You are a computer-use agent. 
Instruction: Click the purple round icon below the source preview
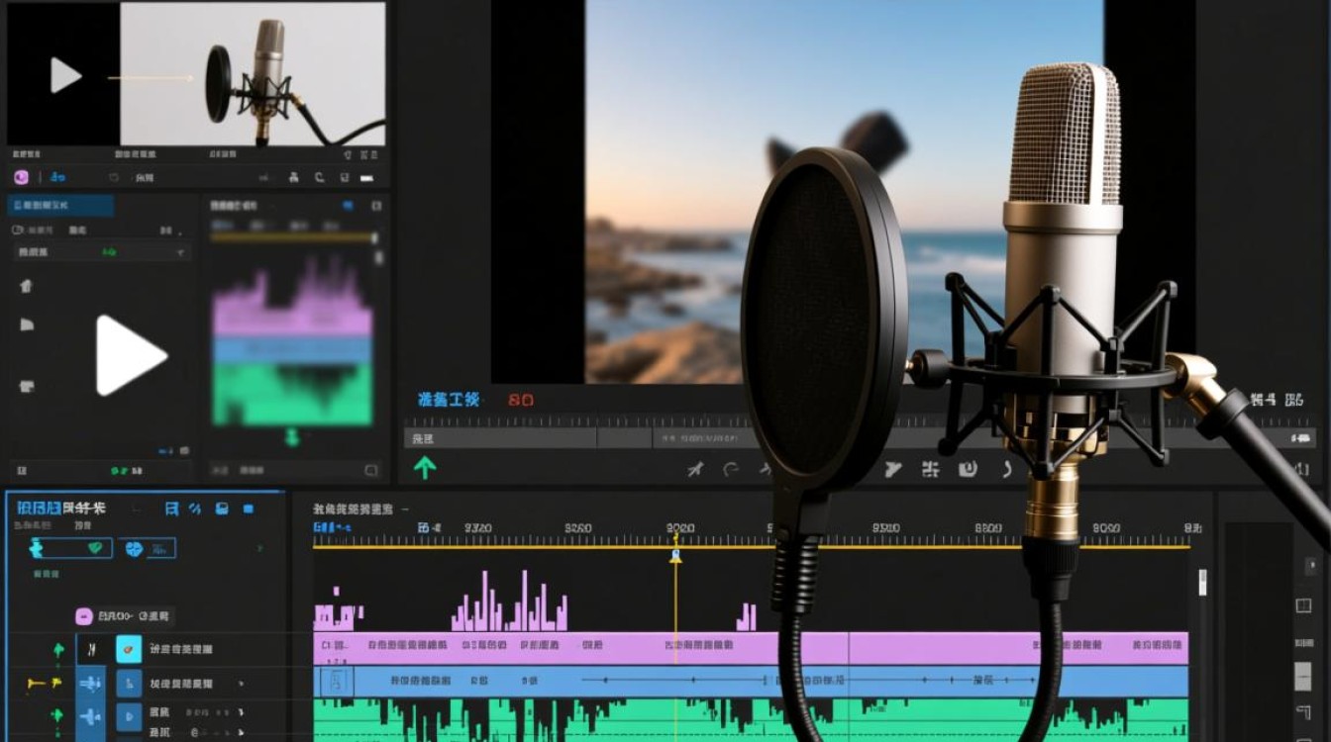coord(21,177)
